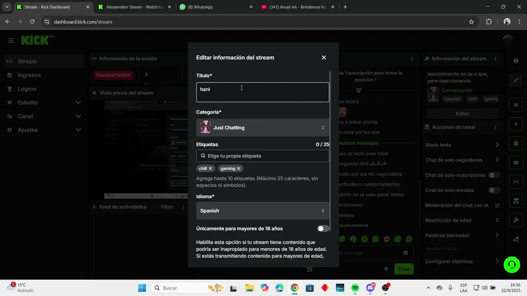Screen dimensions: 527x296
Task: Remove the gaming tag
Action: [x=238, y=169]
